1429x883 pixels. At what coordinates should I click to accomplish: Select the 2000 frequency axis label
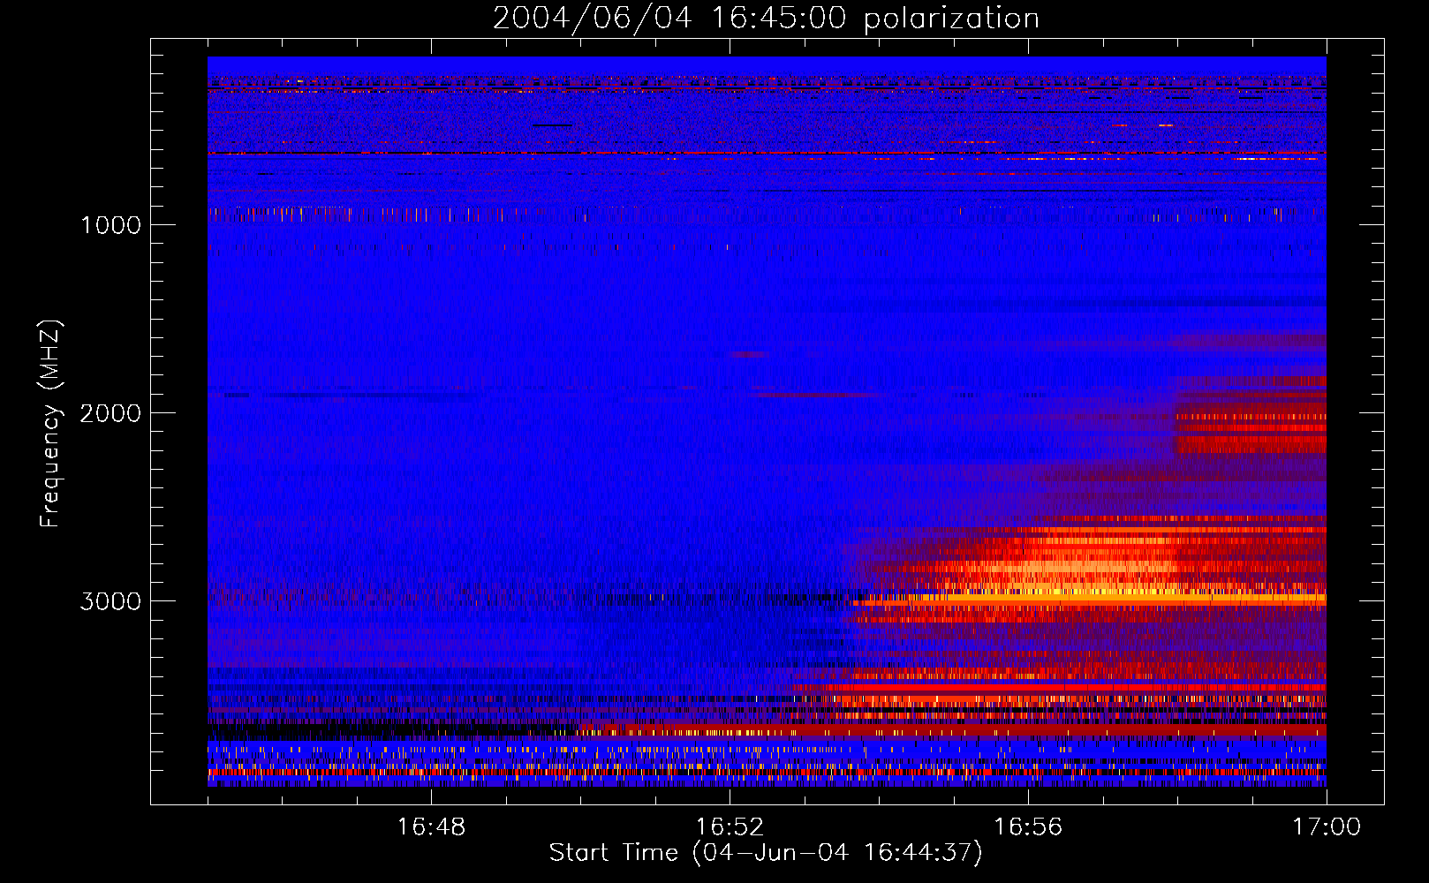click(111, 413)
